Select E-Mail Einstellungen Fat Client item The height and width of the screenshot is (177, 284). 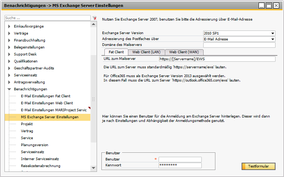pos(45,96)
